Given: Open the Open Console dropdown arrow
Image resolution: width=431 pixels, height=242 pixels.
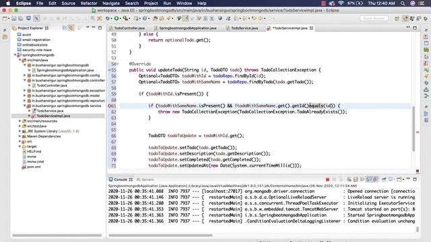Looking at the screenshot, I should pos(403,179).
